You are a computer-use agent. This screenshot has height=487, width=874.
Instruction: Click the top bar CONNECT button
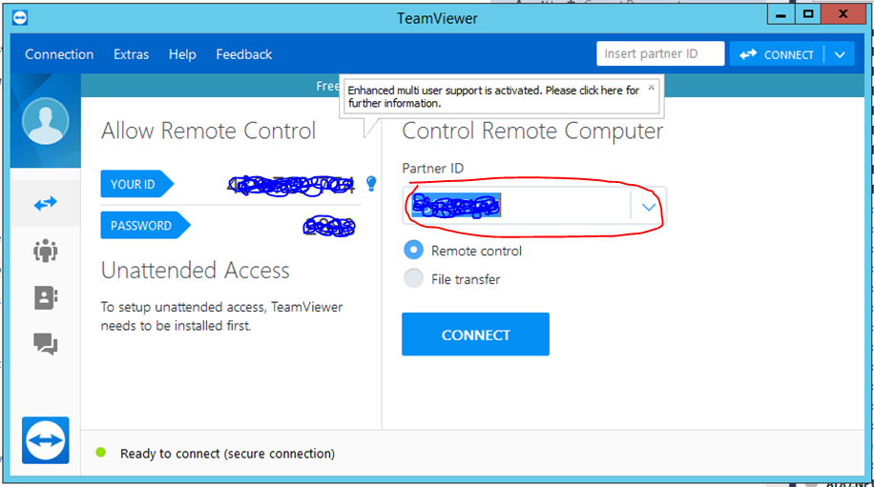coord(777,54)
